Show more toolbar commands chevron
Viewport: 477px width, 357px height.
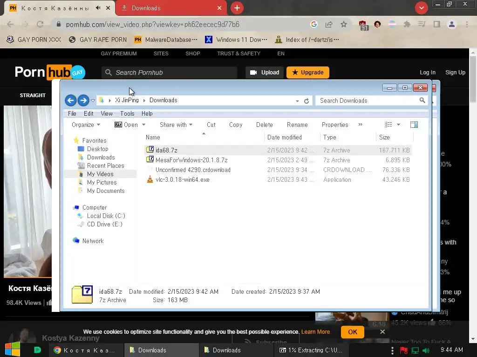coord(361,125)
